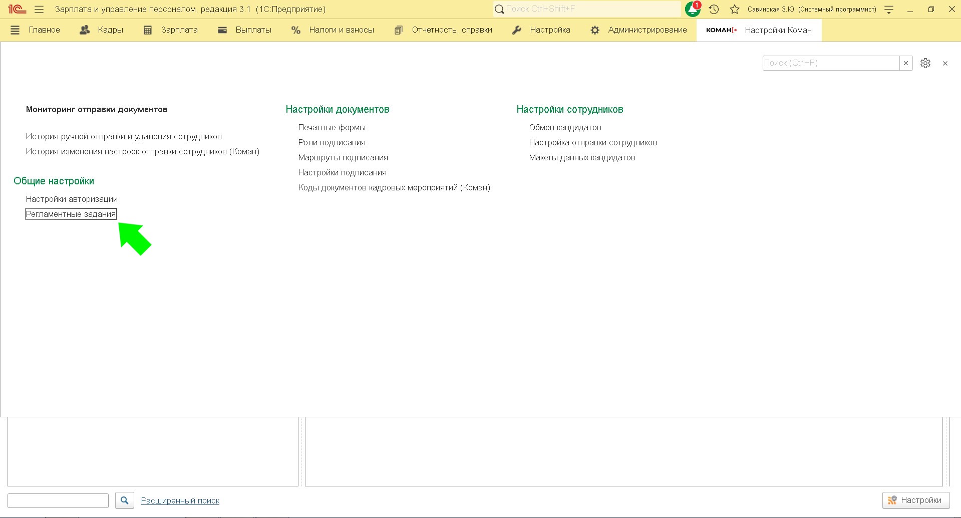Open service and settings dropdown in title bar

(x=889, y=9)
